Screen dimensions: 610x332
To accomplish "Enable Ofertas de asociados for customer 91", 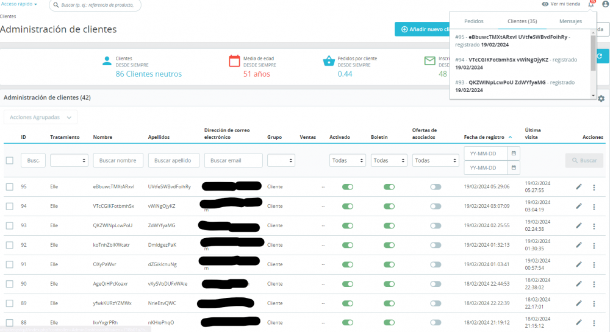I will (436, 264).
